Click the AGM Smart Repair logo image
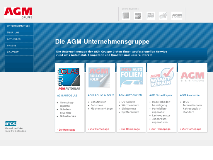Image resolution: width=213 pixels, height=160 pixels. (x=162, y=77)
